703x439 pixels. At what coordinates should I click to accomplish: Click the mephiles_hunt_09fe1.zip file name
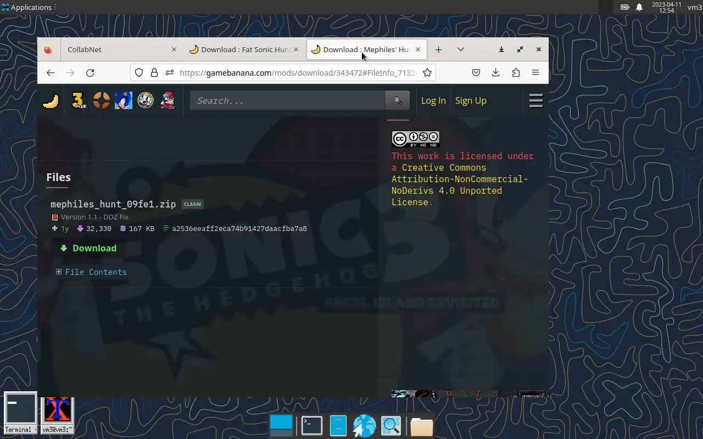(x=113, y=204)
